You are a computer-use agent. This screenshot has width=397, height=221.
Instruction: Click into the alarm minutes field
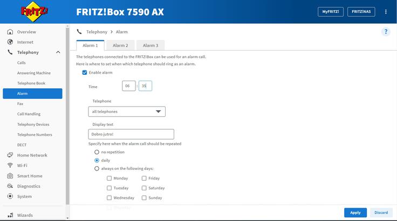point(145,86)
